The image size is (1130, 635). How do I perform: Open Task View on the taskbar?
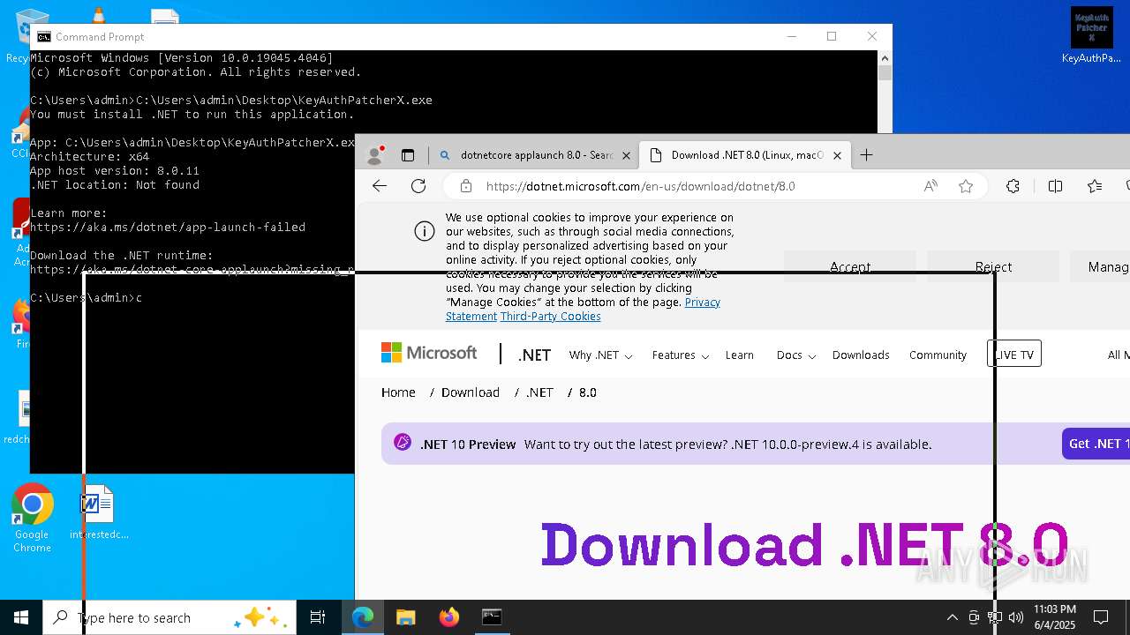click(318, 617)
